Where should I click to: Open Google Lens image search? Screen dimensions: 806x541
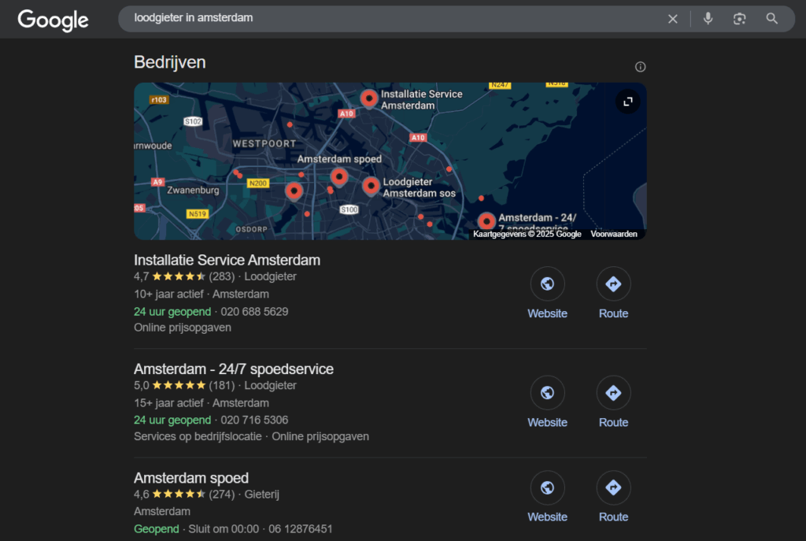[739, 18]
